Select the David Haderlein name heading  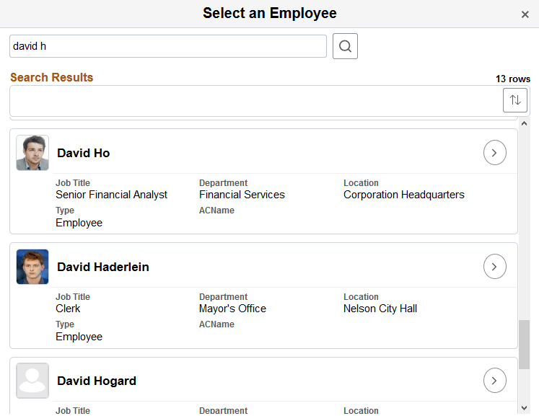[x=103, y=267]
